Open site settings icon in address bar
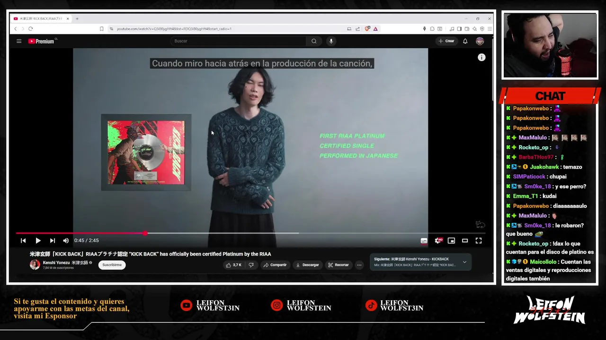The height and width of the screenshot is (340, 606). (x=112, y=29)
